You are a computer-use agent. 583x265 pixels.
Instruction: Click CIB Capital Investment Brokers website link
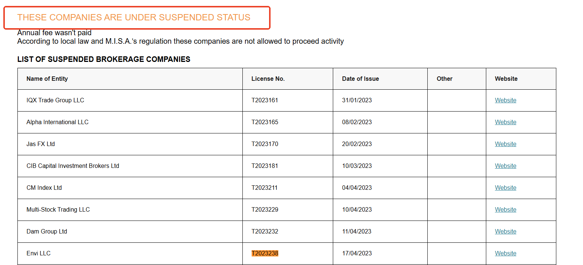505,166
